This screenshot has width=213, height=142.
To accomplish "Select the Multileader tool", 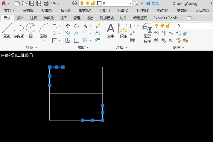I will coord(133,33).
